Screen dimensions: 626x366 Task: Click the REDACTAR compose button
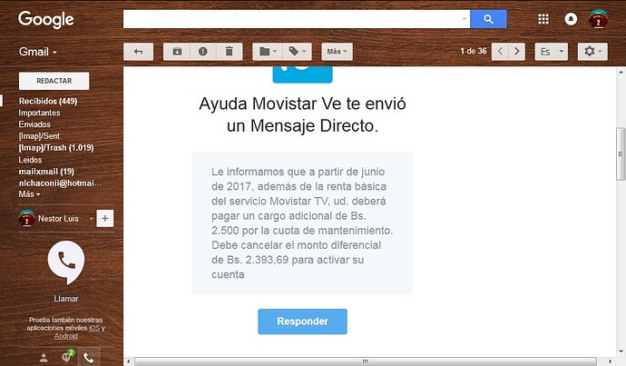(54, 81)
